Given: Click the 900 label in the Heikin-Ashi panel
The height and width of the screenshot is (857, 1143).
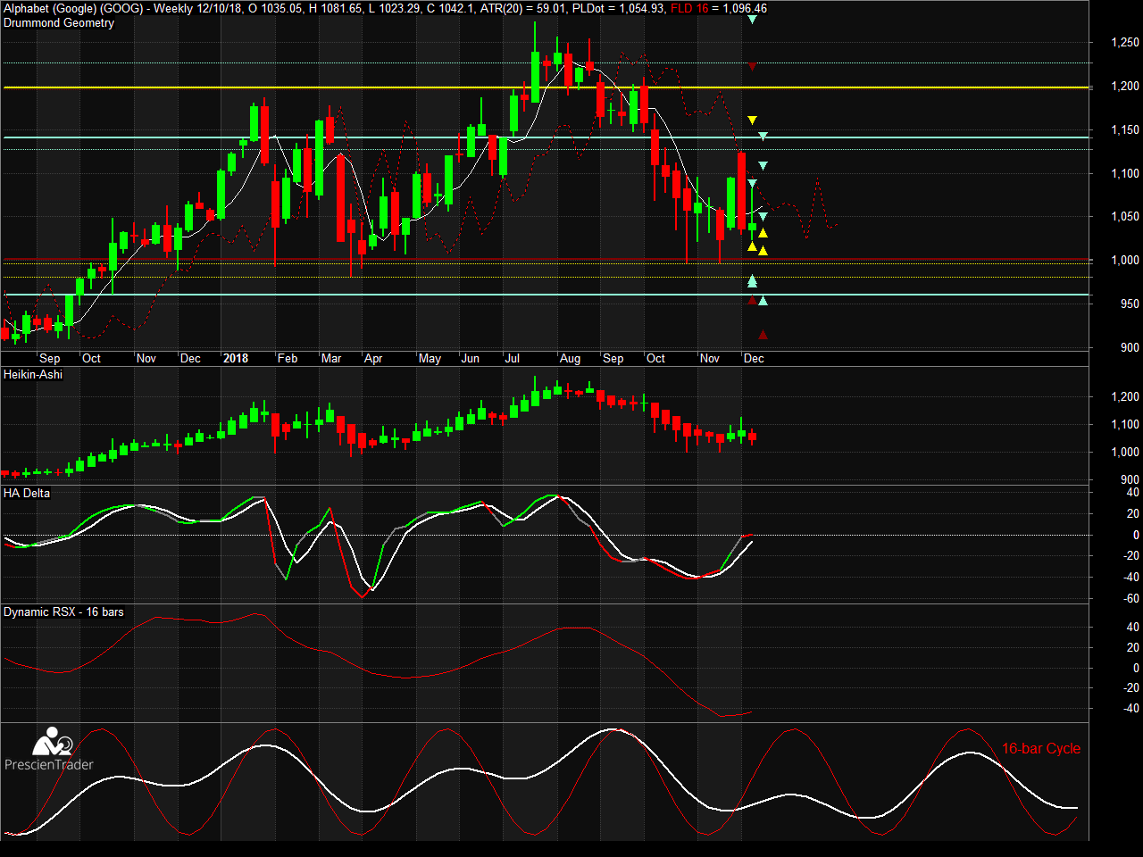Looking at the screenshot, I should 1130,480.
